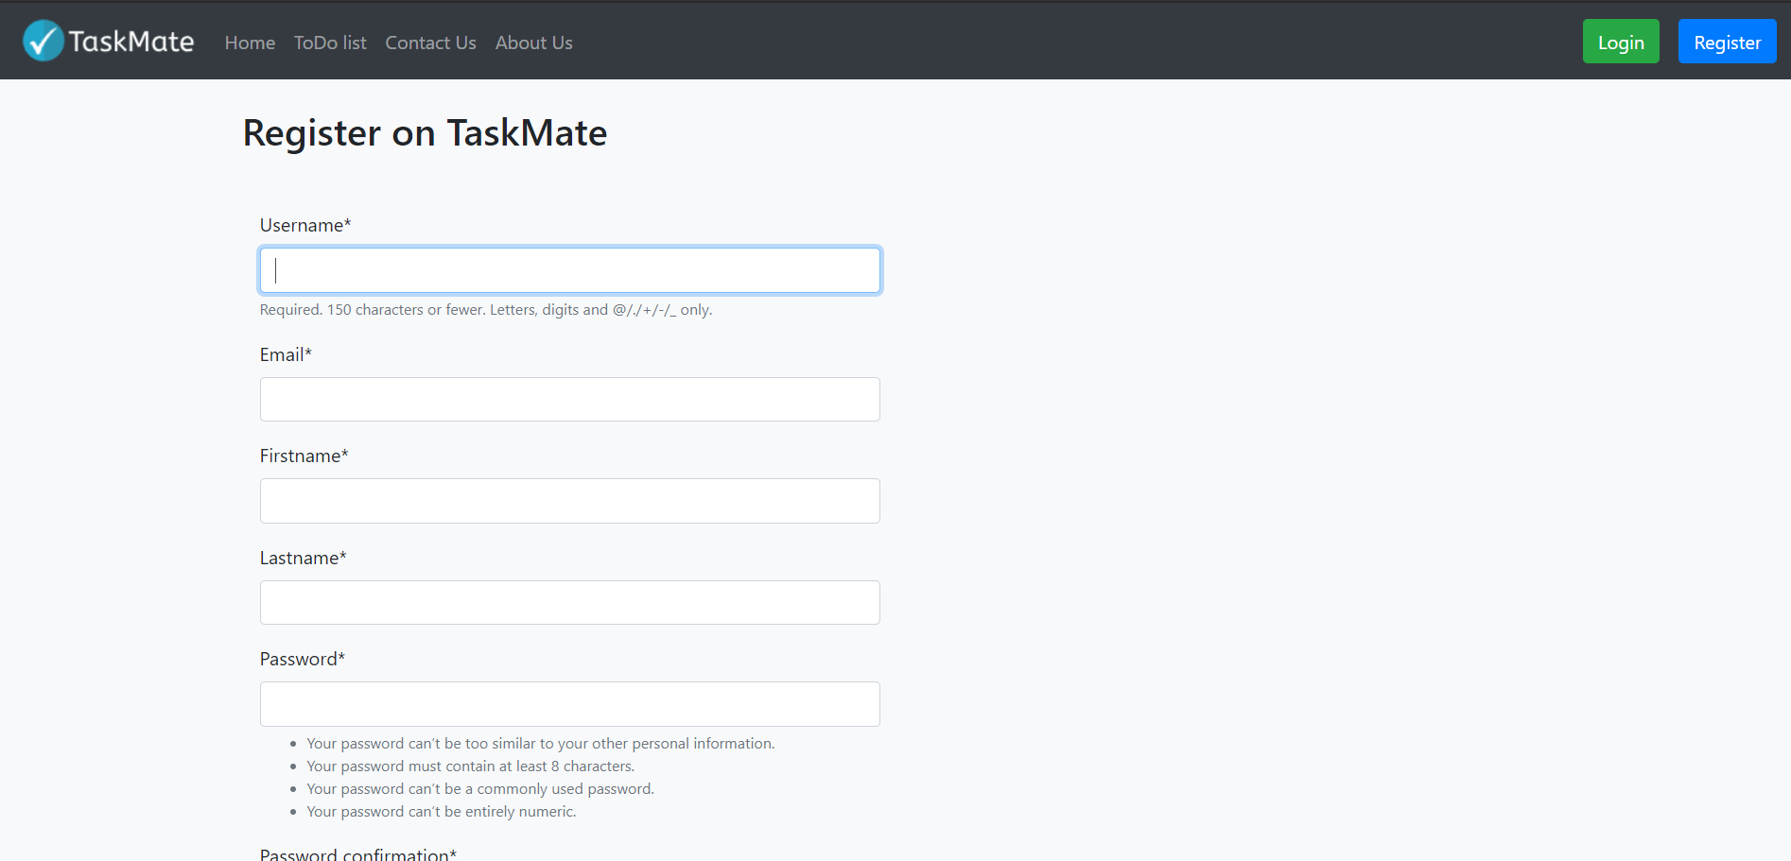
Task: Click the Firstname input field
Action: (569, 501)
